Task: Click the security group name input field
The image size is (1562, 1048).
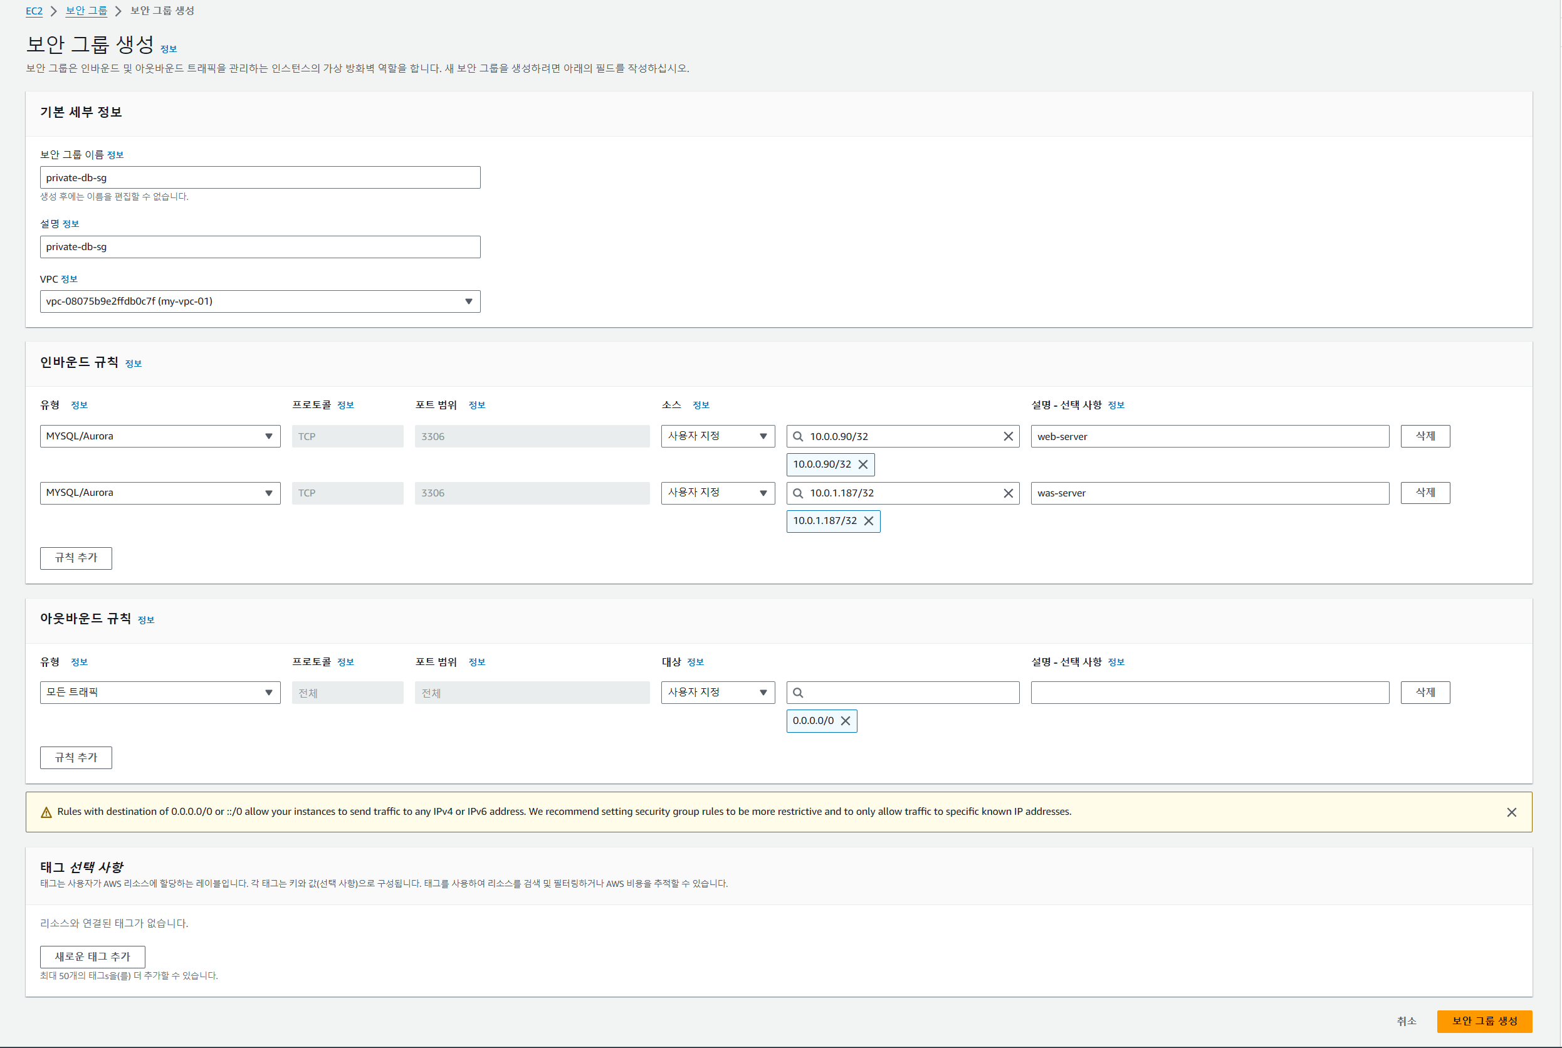Action: pyautogui.click(x=260, y=178)
